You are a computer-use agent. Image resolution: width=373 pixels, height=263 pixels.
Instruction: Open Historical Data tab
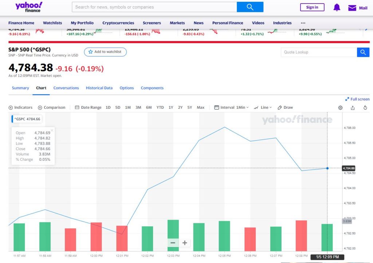pyautogui.click(x=99, y=88)
